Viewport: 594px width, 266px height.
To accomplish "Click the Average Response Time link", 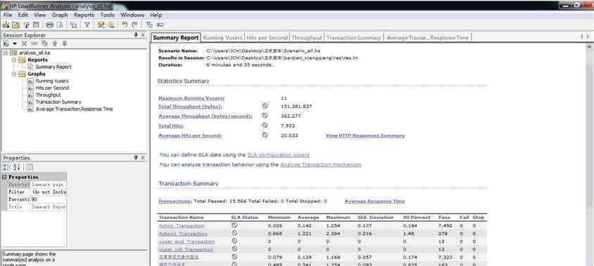I will [x=374, y=201].
